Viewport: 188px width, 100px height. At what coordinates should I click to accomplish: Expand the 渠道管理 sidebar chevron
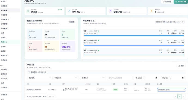click(8, 19)
